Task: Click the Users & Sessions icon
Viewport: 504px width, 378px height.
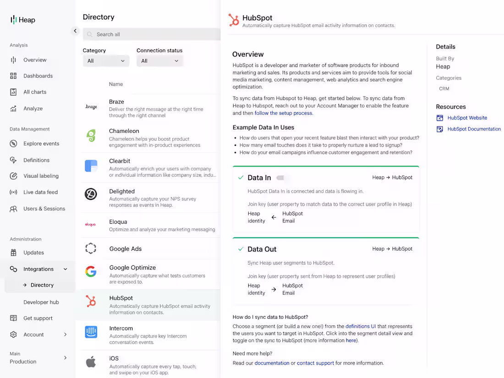Action: [x=13, y=209]
